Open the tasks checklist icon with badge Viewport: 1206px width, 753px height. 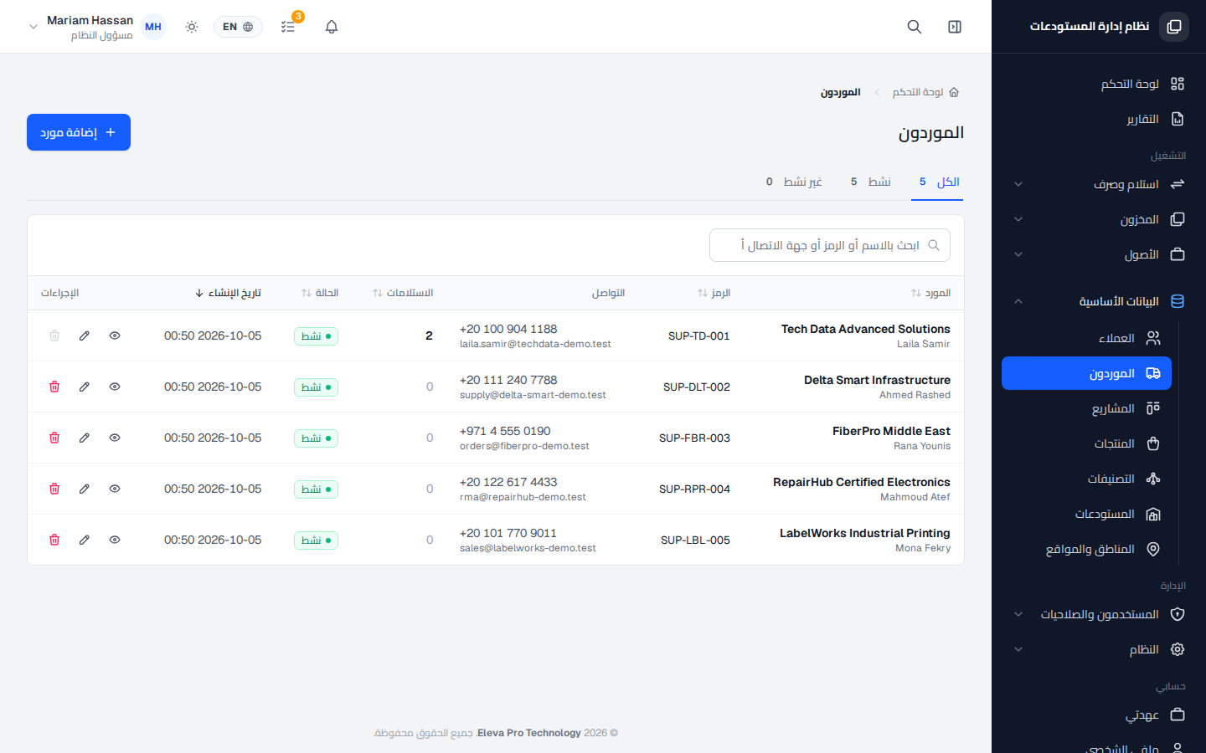point(289,27)
